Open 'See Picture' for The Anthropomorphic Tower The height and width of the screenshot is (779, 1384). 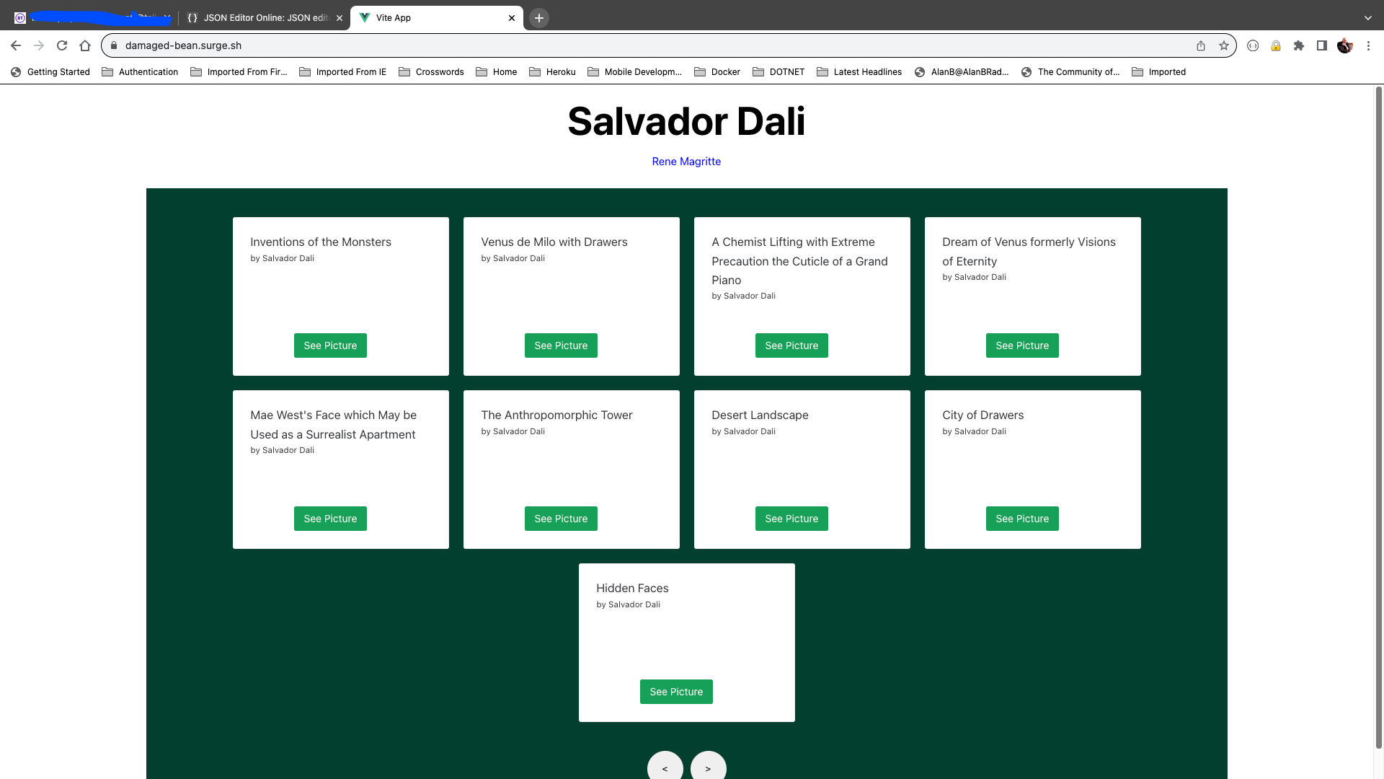(x=561, y=519)
